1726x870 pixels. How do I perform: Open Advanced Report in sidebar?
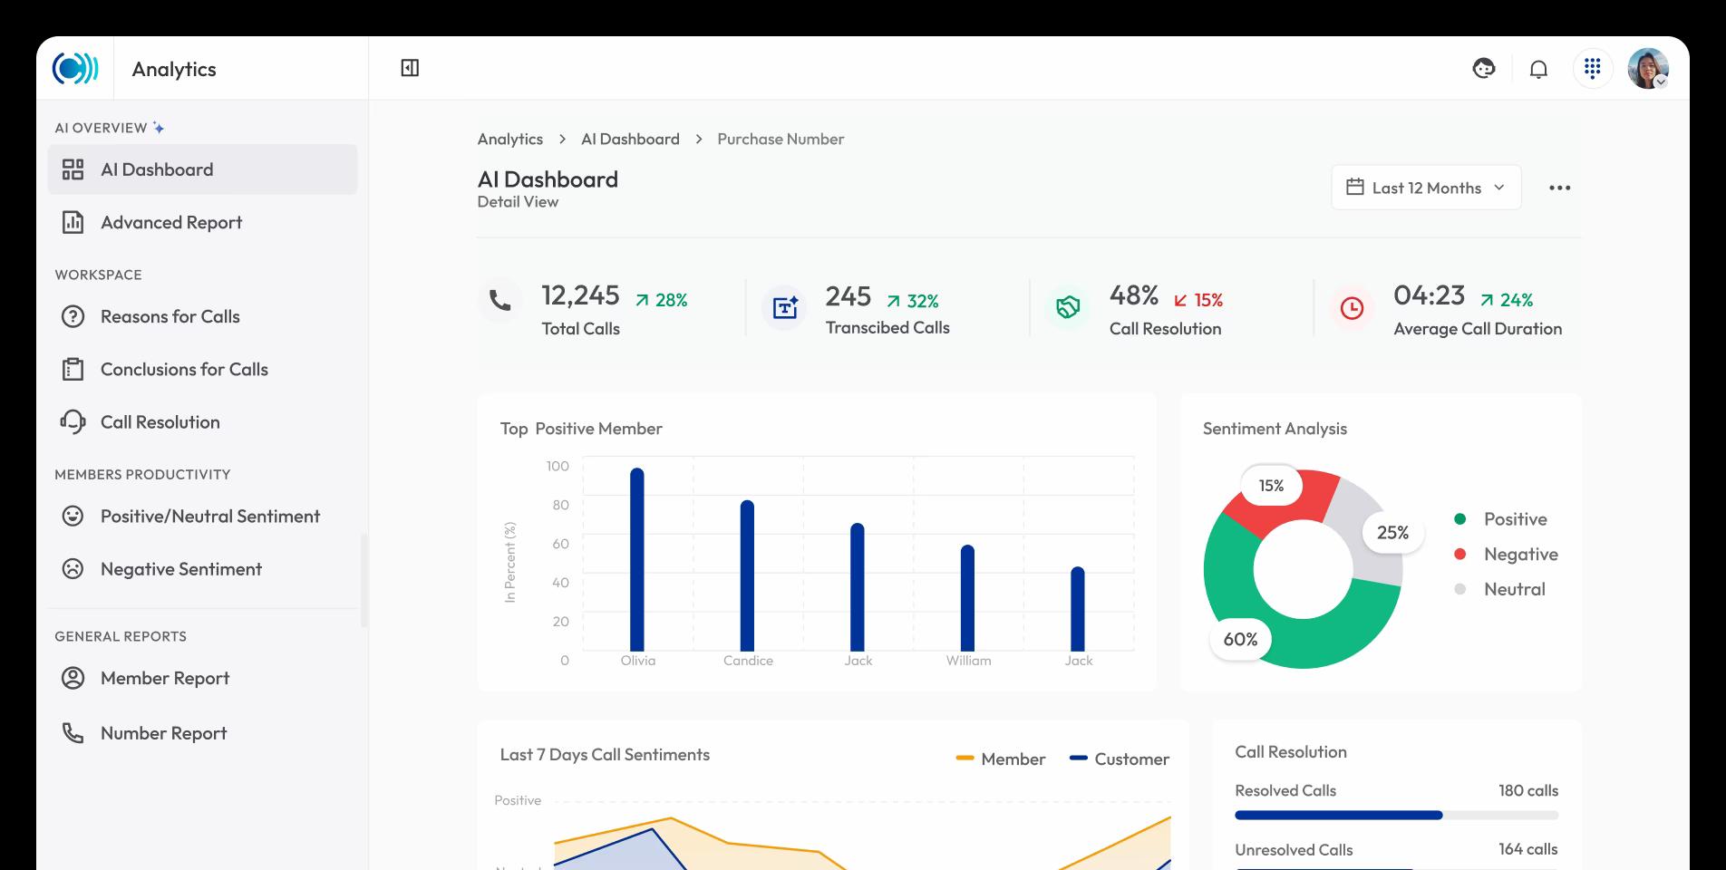point(202,222)
